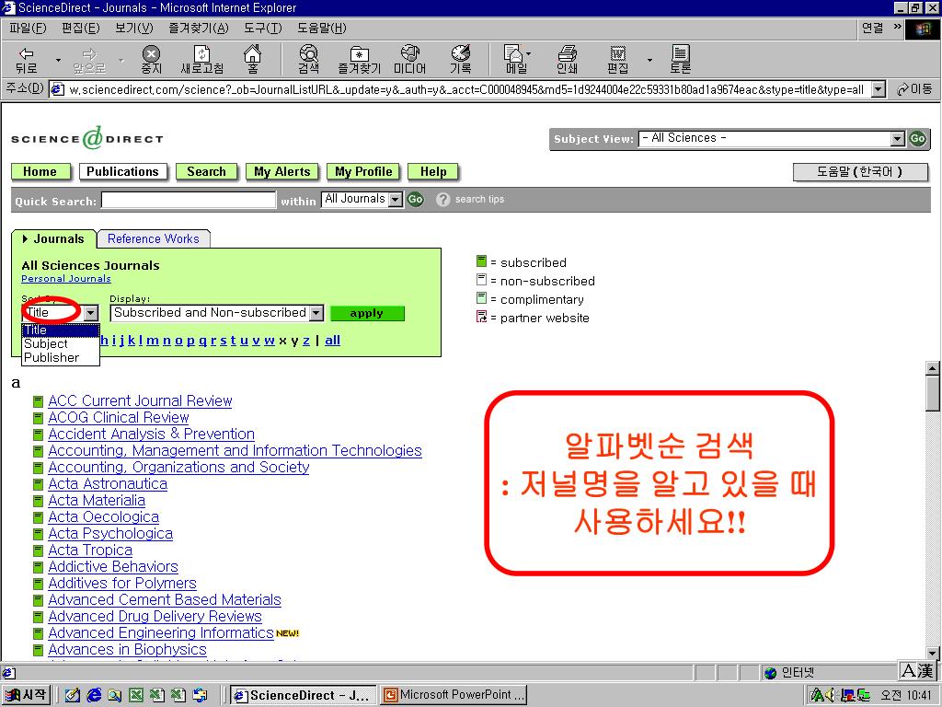Click the Korean help (도움말 한국어) button

tap(860, 172)
